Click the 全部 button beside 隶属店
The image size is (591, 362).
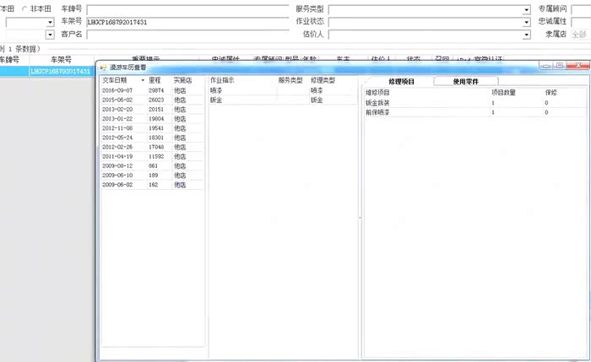point(579,35)
